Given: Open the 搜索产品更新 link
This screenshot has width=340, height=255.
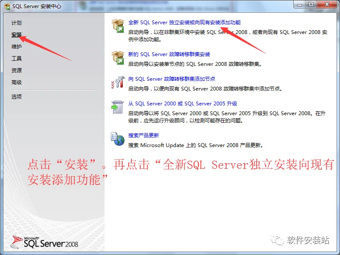Looking at the screenshot, I should pos(144,136).
